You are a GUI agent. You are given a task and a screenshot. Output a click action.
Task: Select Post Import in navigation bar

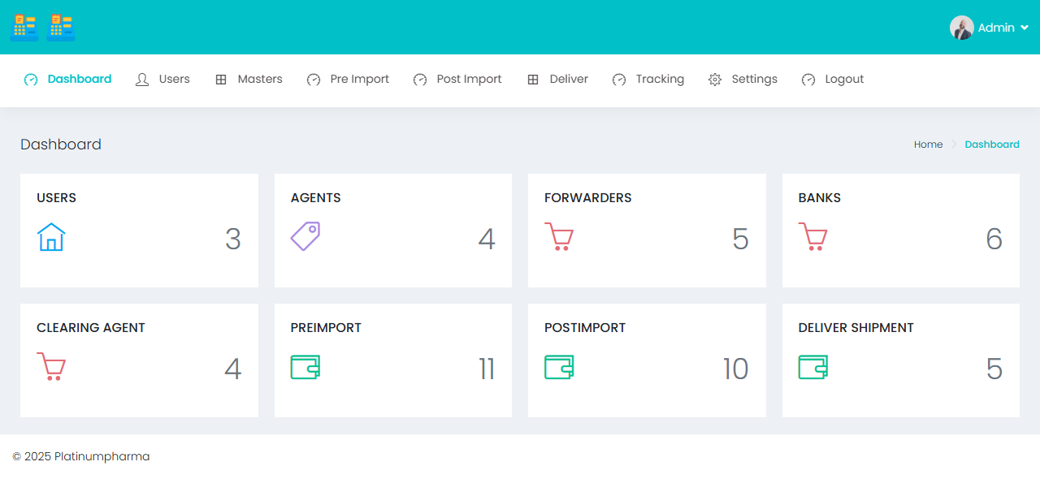(457, 80)
